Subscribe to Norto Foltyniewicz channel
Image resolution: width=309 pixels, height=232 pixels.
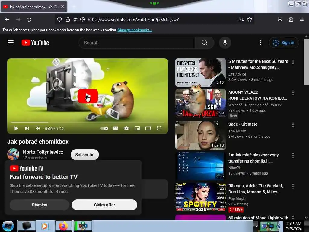(85, 154)
